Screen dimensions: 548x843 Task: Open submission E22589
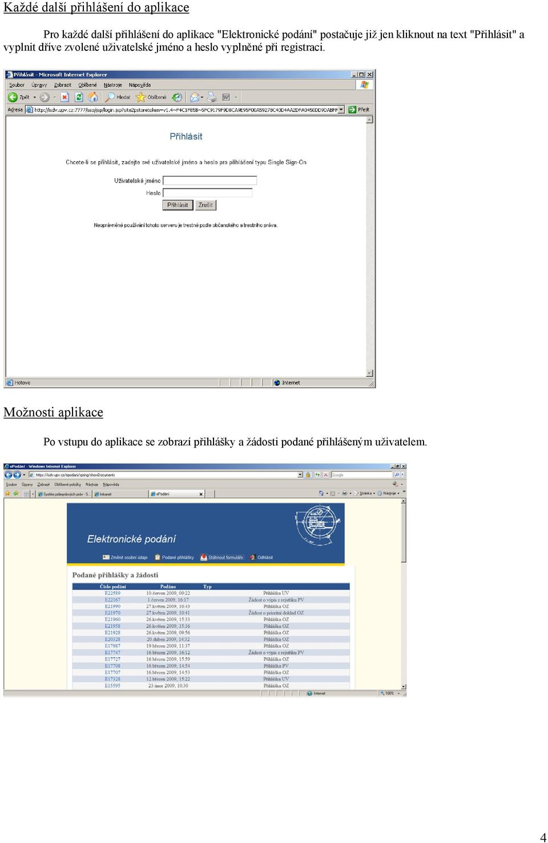112,593
